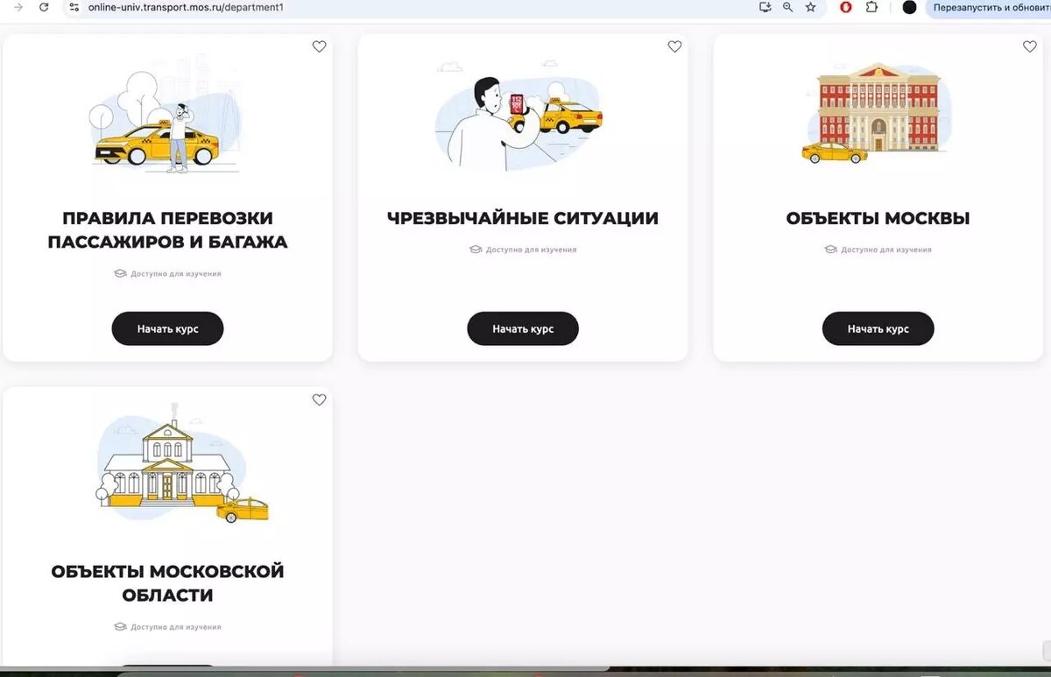Open site information icon in address bar
1051x677 pixels.
click(x=74, y=7)
